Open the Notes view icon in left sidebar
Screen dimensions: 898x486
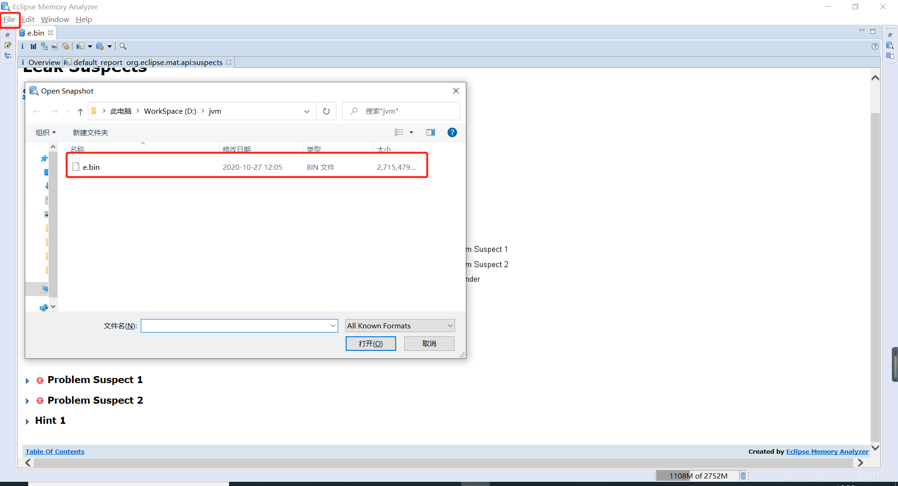click(x=8, y=45)
